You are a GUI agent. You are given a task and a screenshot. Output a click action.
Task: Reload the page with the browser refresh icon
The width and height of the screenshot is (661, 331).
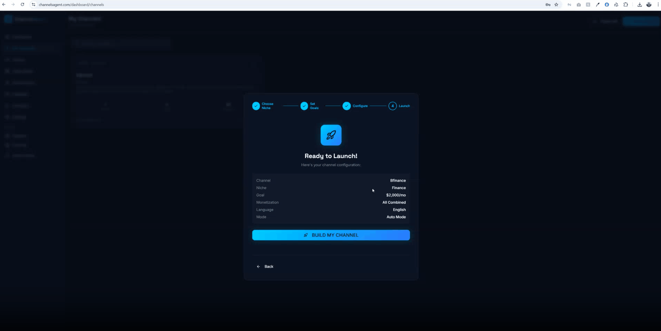click(23, 5)
